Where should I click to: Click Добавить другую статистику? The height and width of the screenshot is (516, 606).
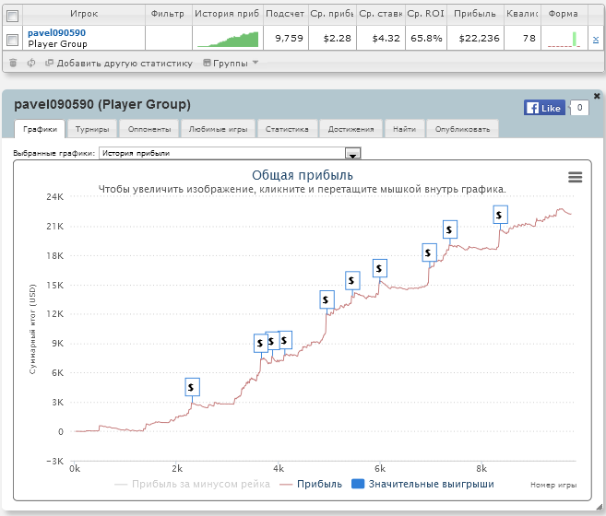119,63
